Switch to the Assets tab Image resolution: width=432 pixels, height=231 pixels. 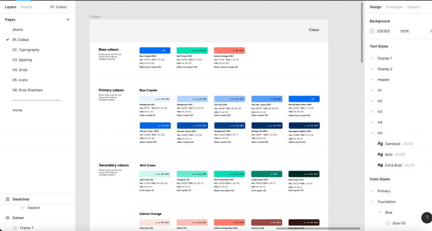click(x=26, y=7)
